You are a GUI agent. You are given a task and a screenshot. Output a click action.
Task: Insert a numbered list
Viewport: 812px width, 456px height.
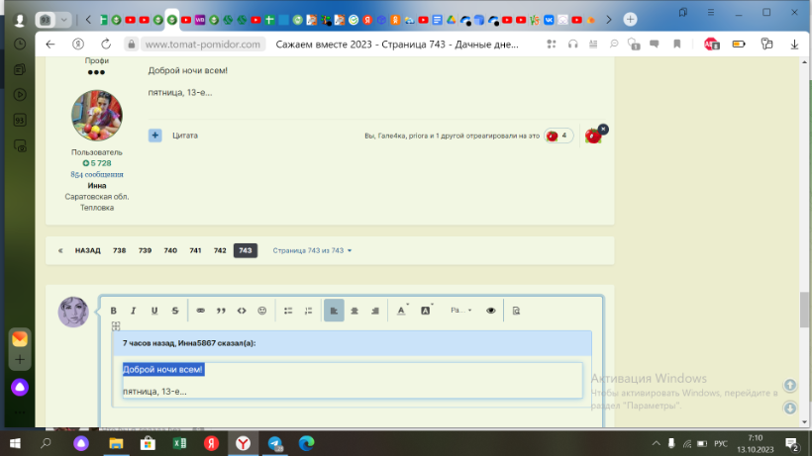point(308,311)
